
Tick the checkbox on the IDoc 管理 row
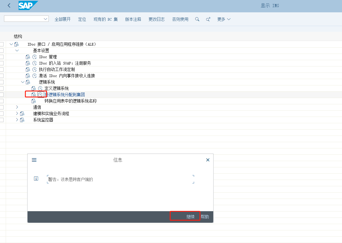(2, 57)
